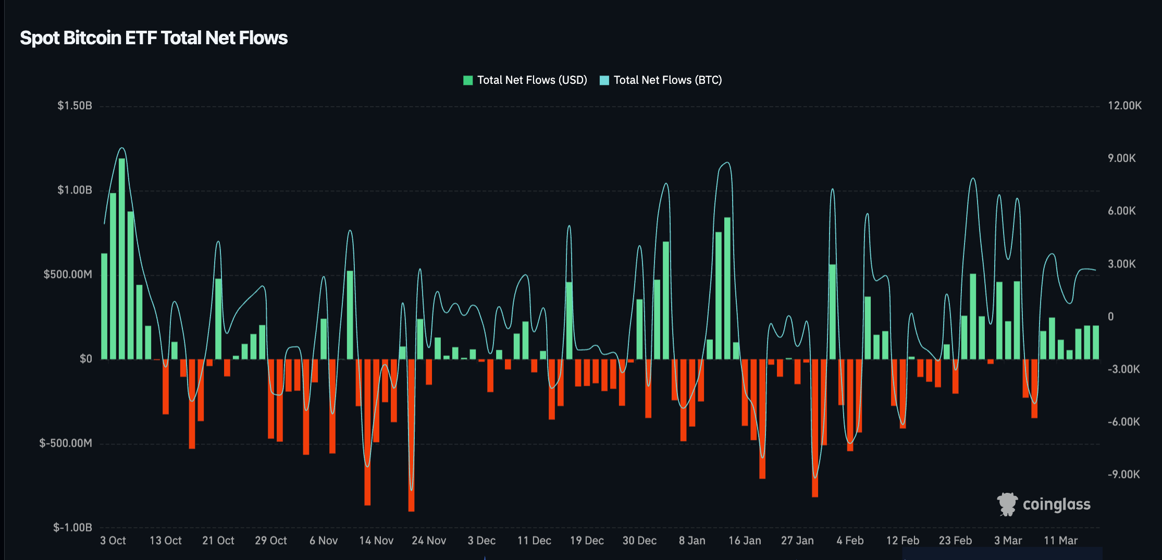
Task: Click the coinglass mascot logo icon
Action: click(x=1007, y=504)
